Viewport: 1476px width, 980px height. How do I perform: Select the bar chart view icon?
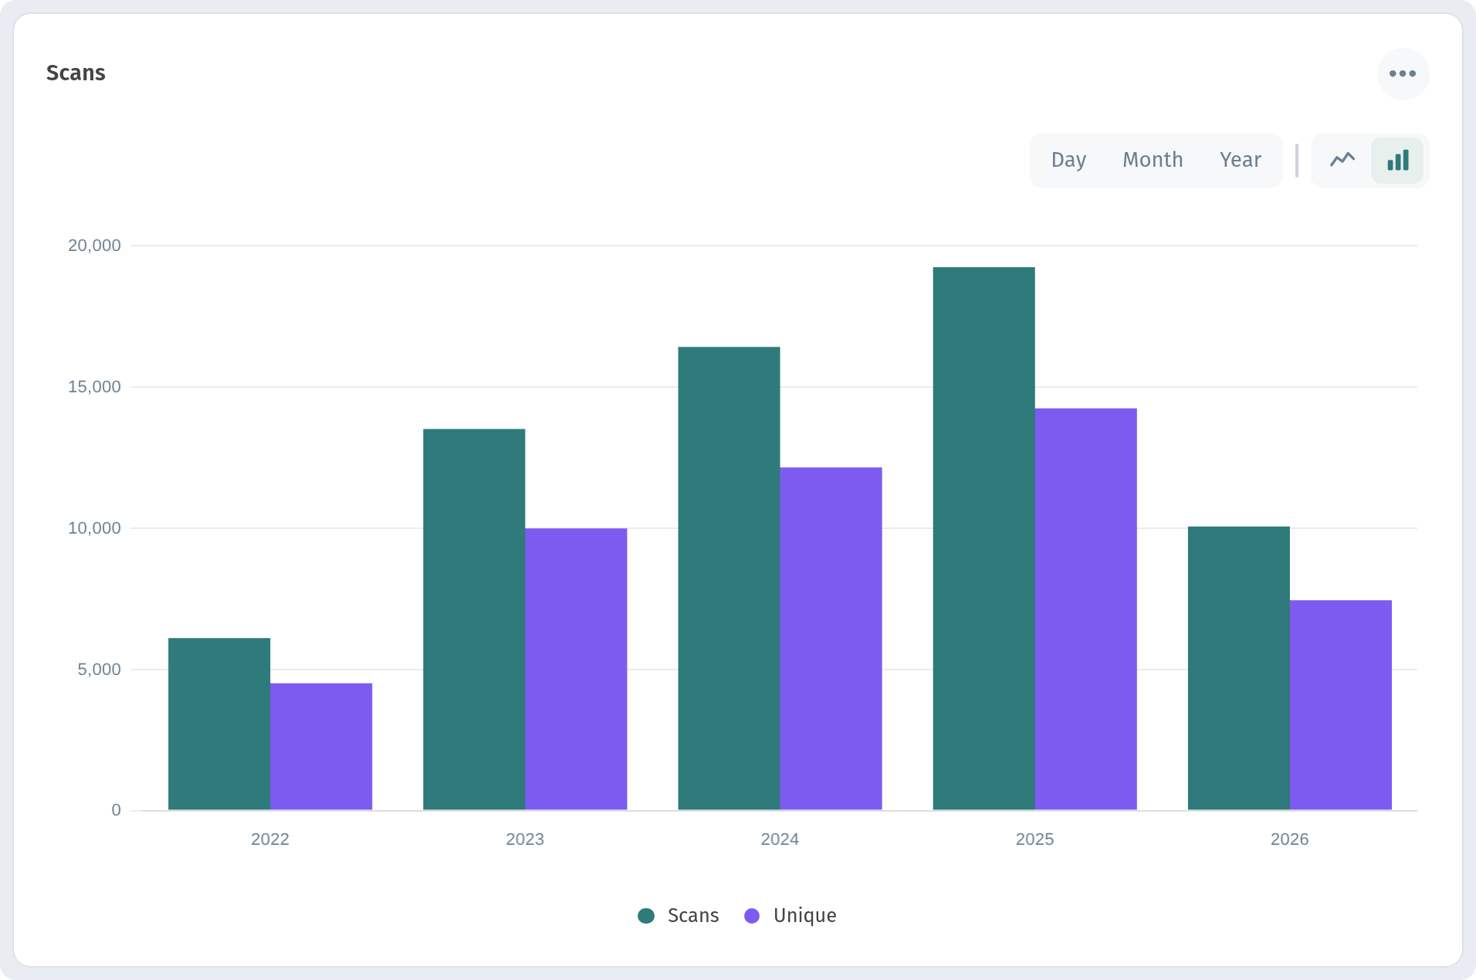click(x=1397, y=160)
